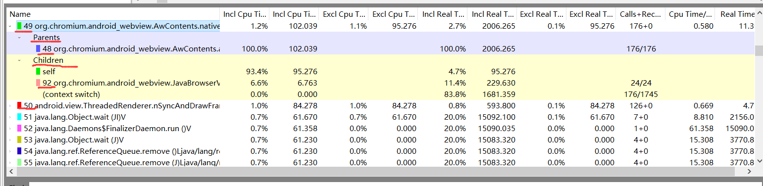763x186 pixels.
Task: Click pink color box beside child method 92
Action: point(38,83)
